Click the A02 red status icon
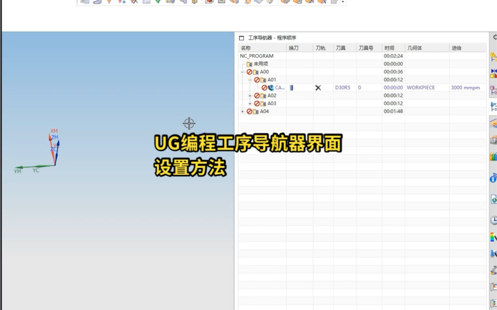The height and width of the screenshot is (310, 497). (257, 96)
